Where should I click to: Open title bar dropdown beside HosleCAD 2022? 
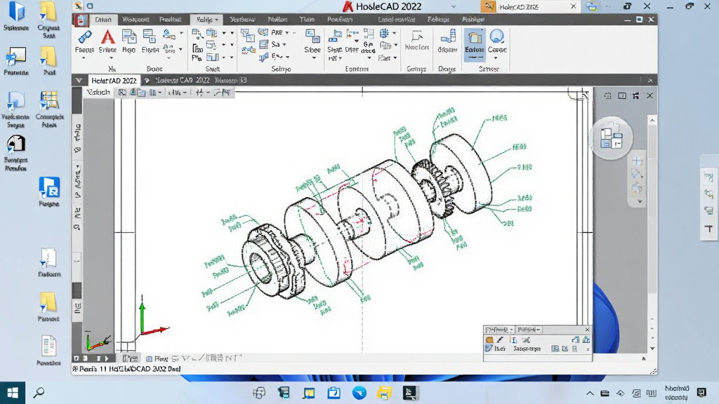pos(454,6)
